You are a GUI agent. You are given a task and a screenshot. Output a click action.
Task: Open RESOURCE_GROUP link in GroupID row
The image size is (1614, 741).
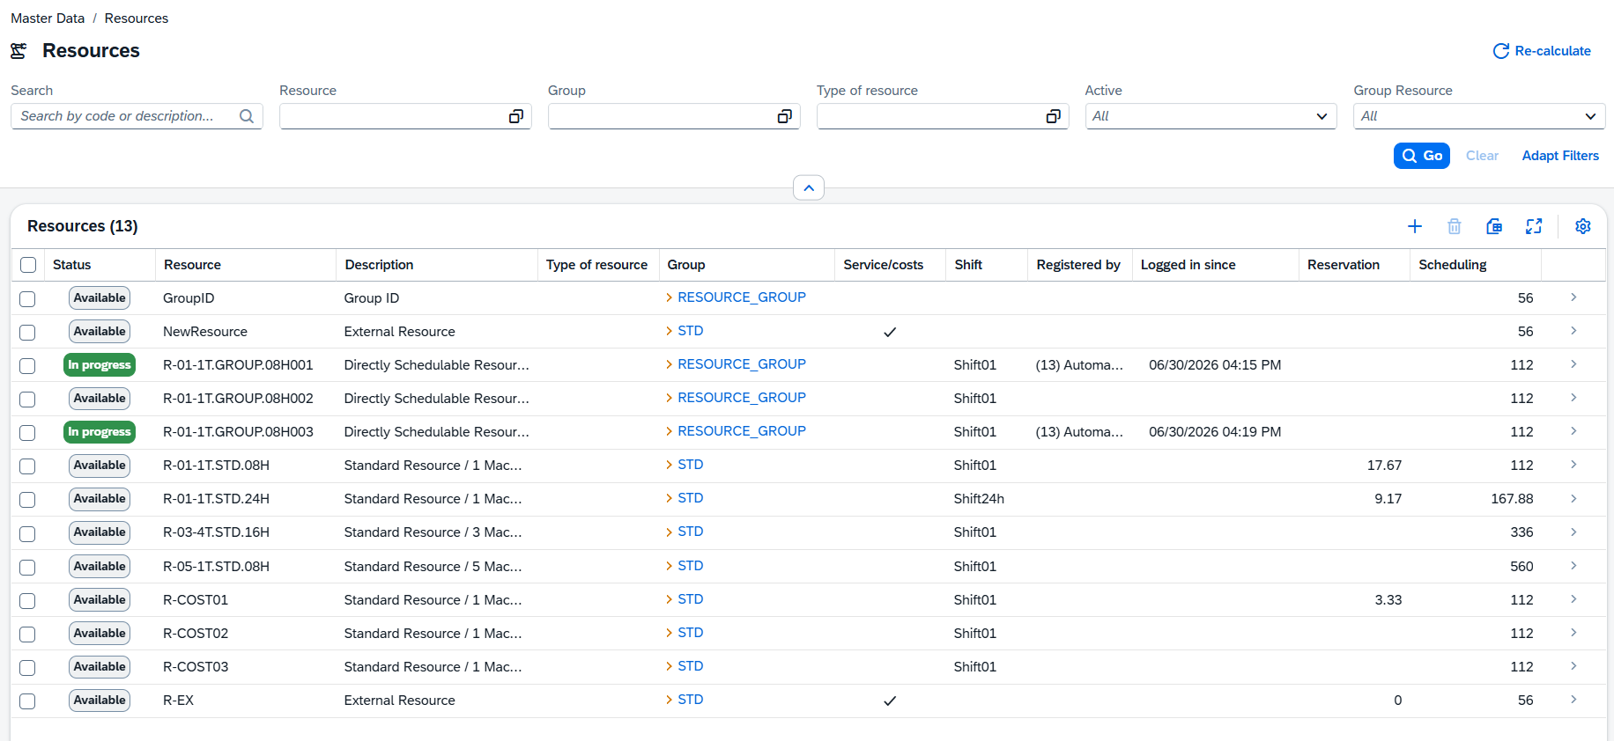click(742, 297)
